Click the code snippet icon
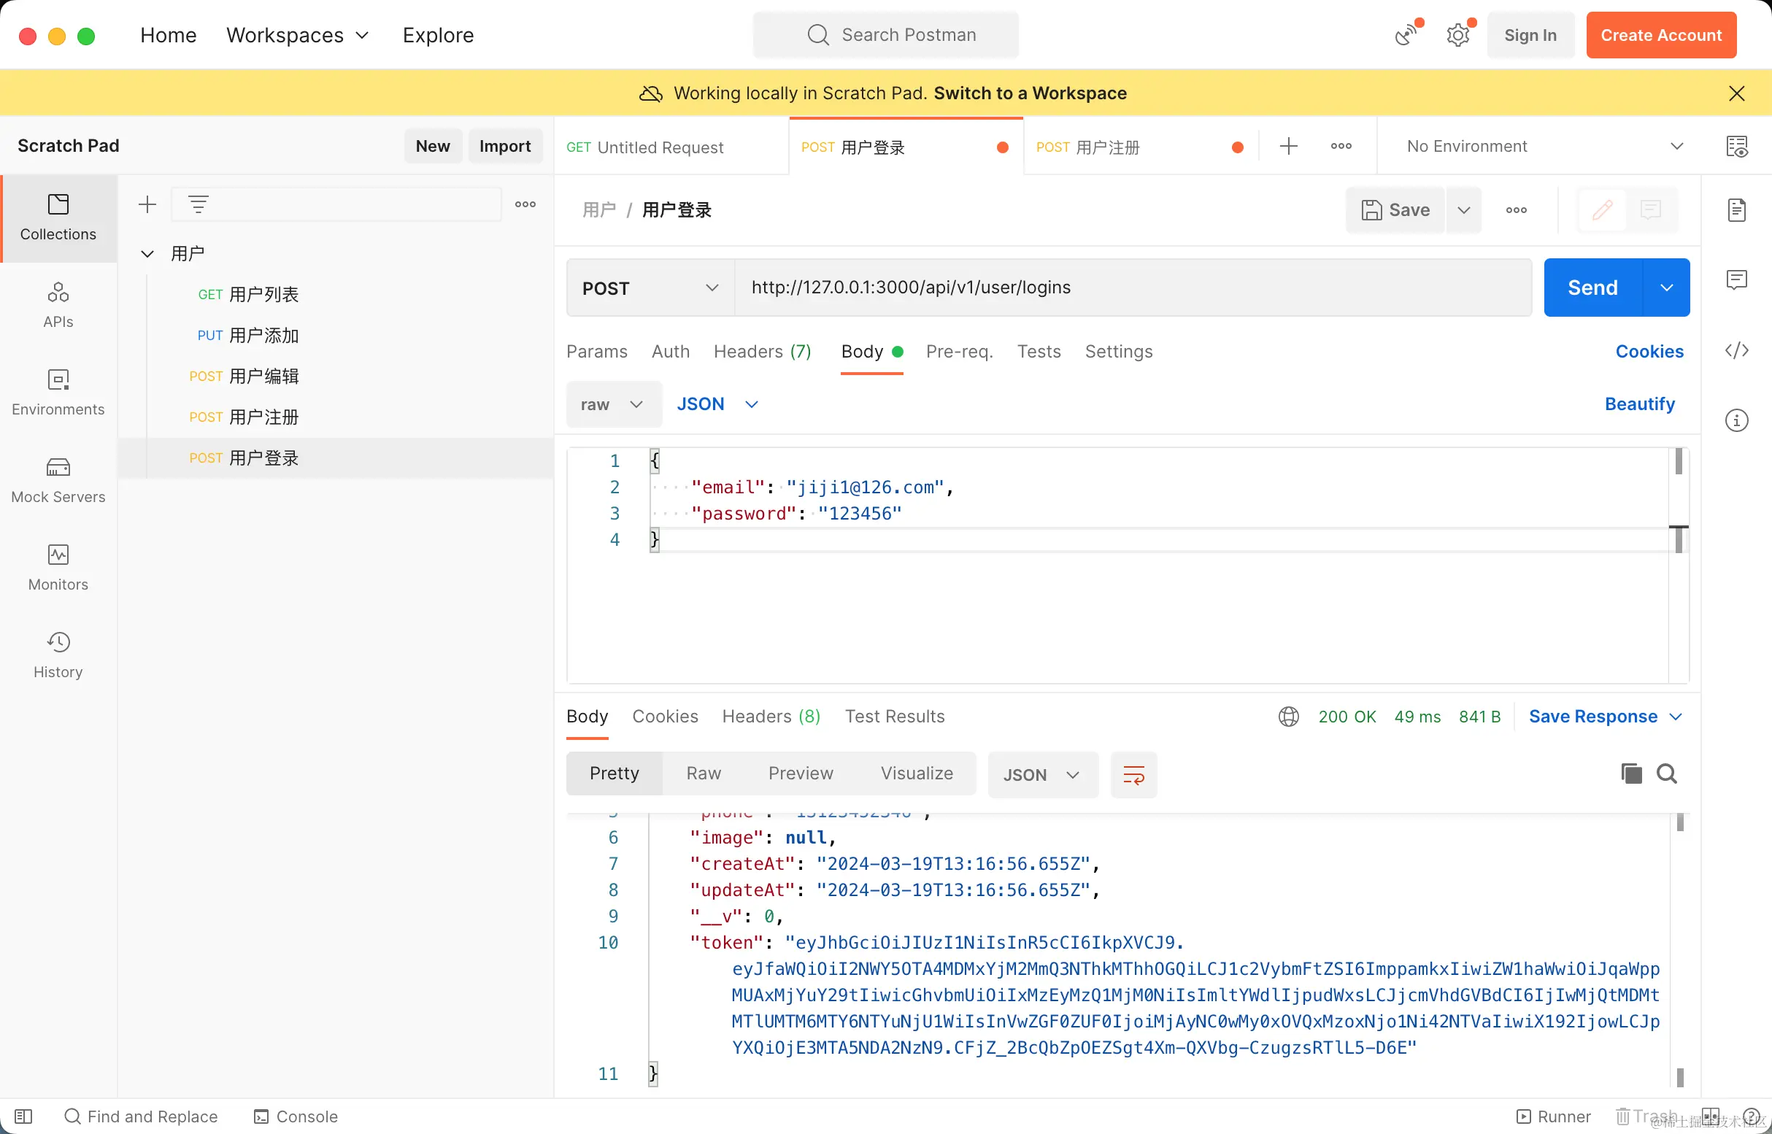Image resolution: width=1772 pixels, height=1134 pixels. (x=1736, y=350)
